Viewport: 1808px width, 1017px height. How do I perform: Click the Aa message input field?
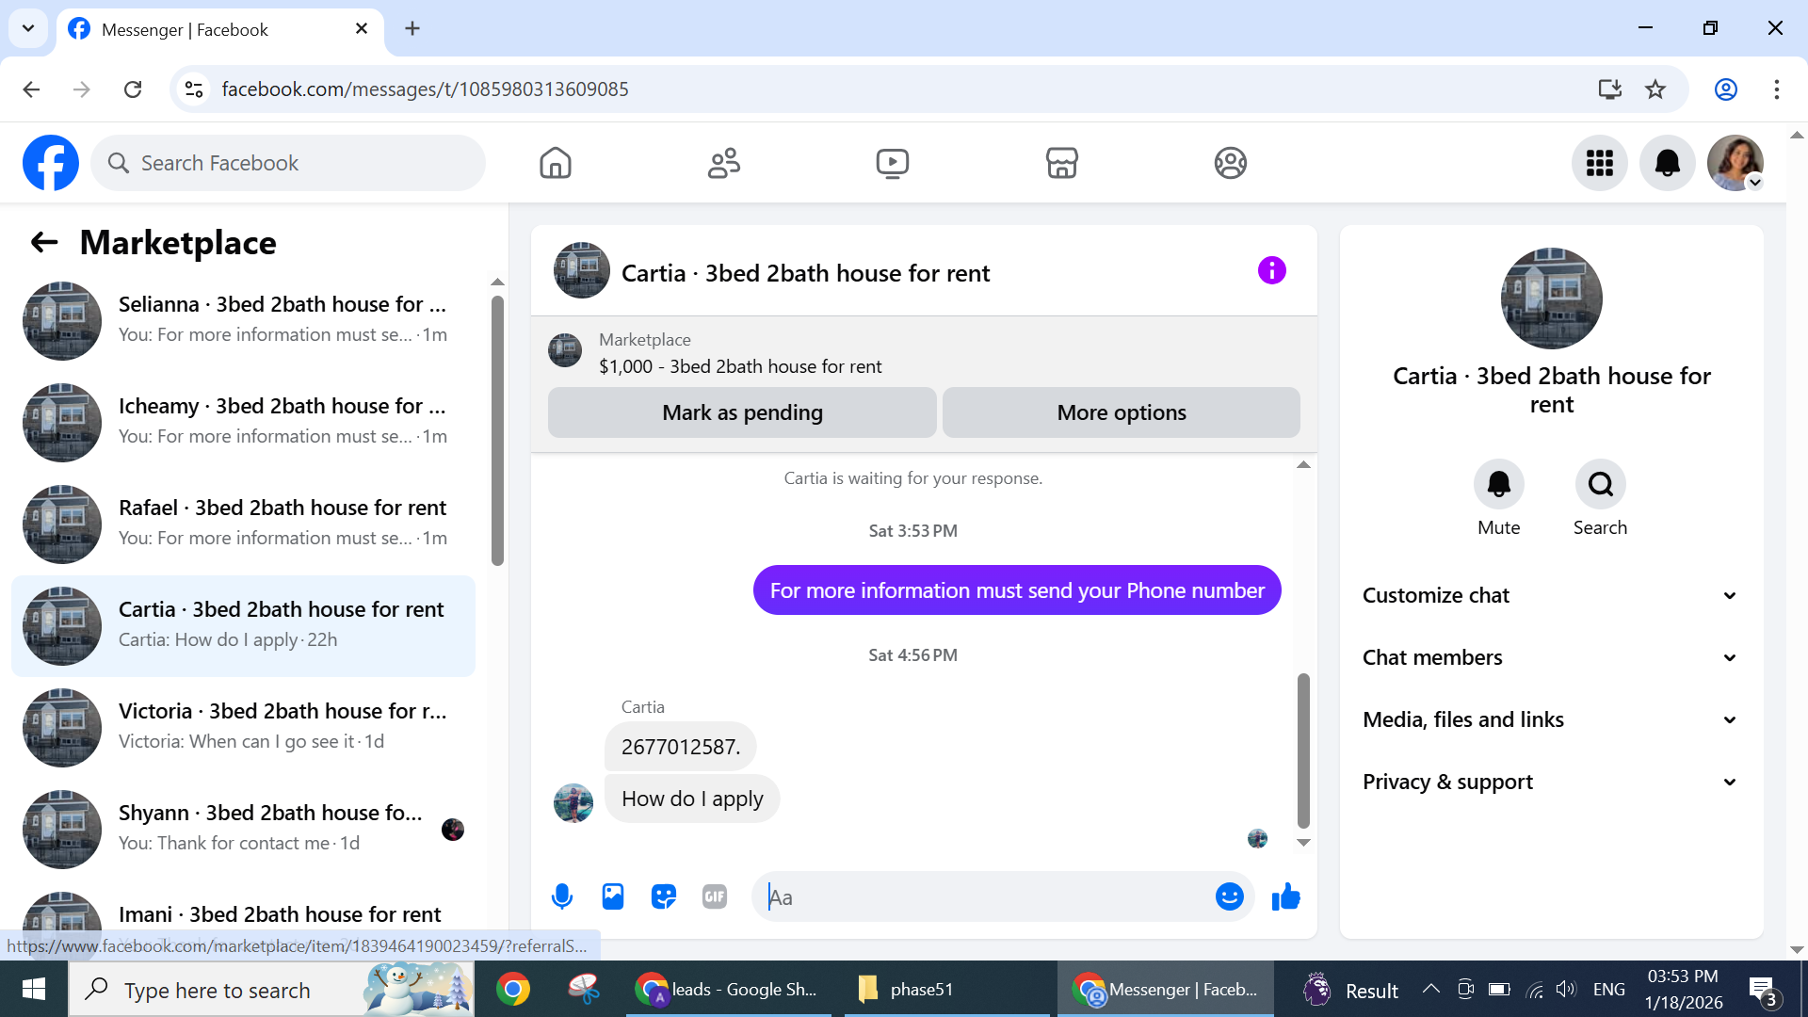(x=989, y=896)
